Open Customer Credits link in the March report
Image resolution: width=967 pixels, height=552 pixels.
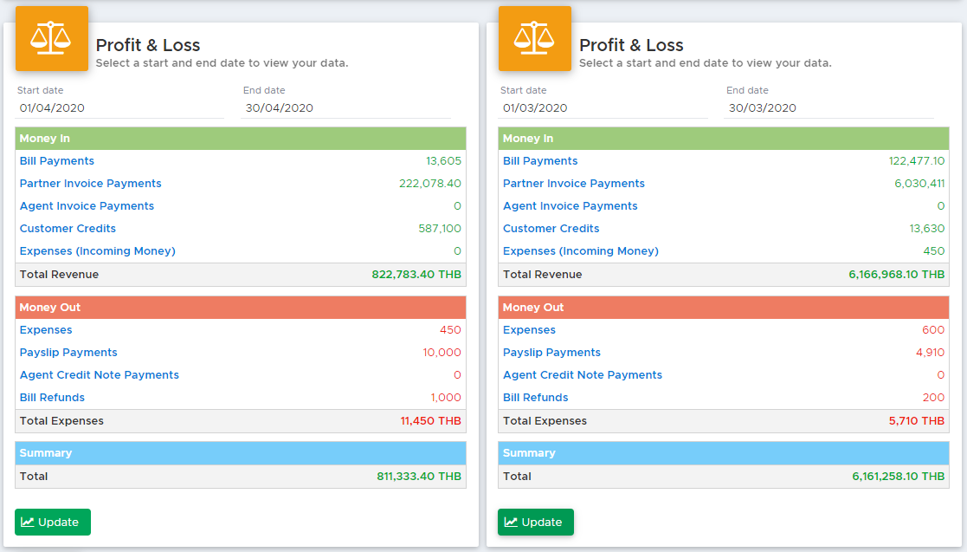point(551,229)
